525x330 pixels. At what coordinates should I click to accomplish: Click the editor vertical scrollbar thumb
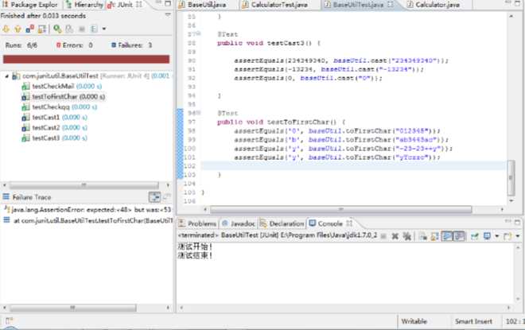(x=511, y=177)
